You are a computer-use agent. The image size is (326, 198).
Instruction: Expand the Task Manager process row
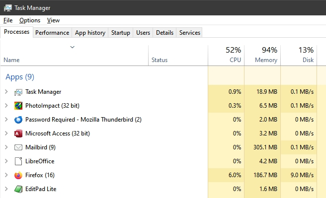pos(6,91)
